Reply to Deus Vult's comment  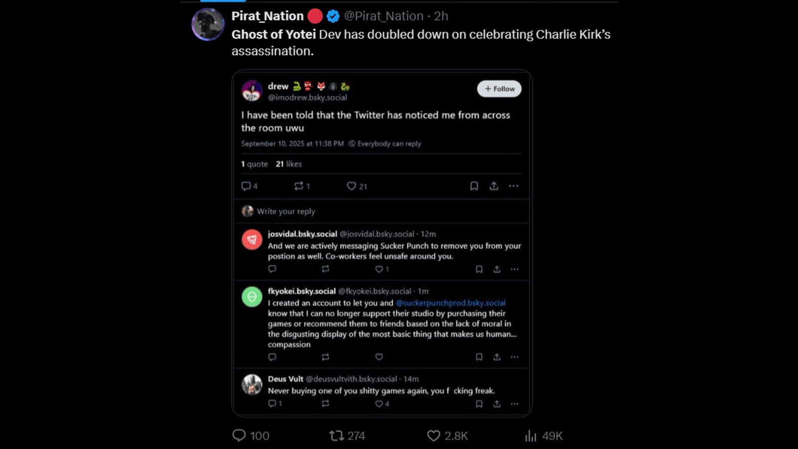(x=273, y=404)
